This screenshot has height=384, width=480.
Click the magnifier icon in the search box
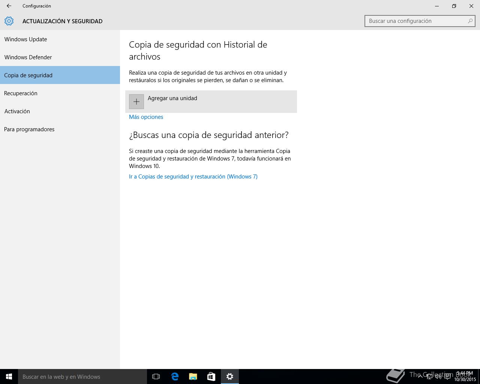[470, 21]
